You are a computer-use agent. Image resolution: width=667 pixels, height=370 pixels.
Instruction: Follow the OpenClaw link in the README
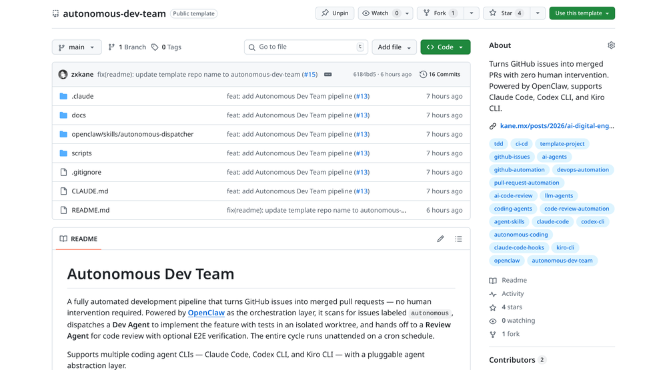coord(206,313)
